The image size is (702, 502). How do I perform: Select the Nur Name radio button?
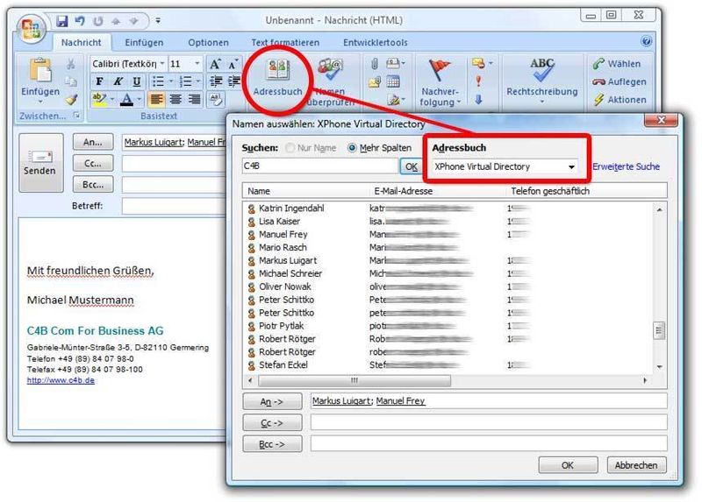click(290, 148)
